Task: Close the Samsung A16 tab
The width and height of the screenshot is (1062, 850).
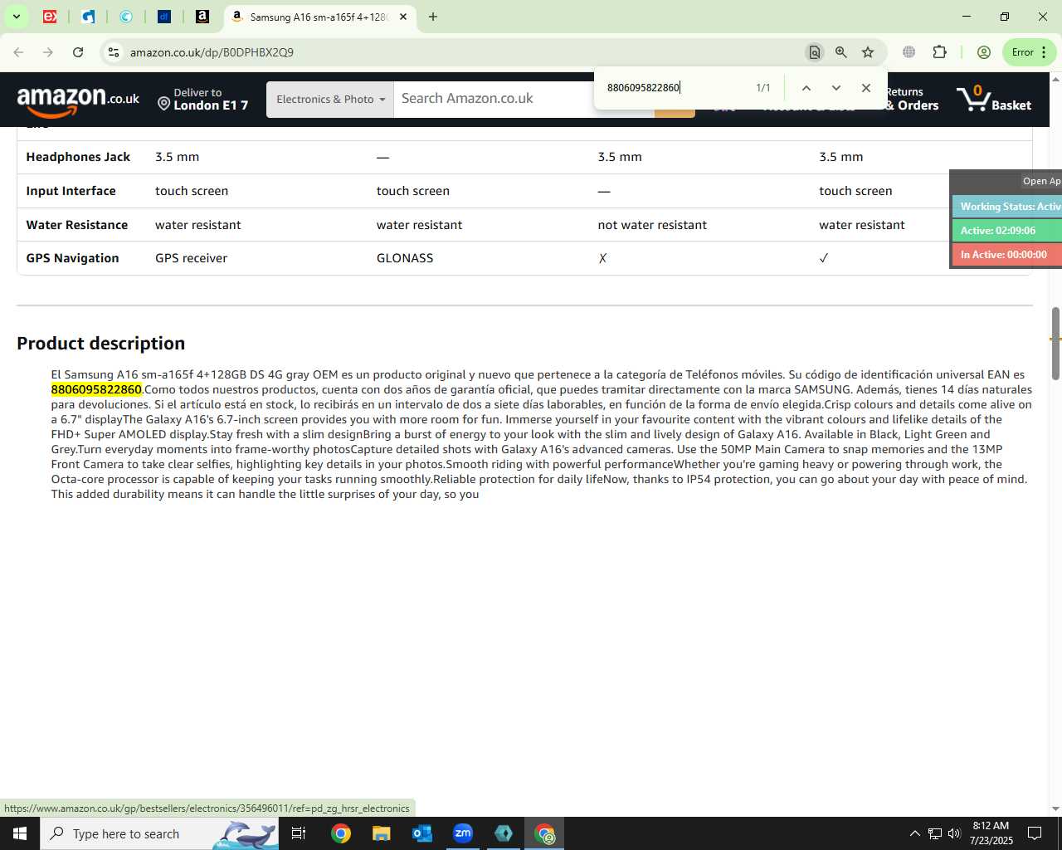Action: coord(403,17)
